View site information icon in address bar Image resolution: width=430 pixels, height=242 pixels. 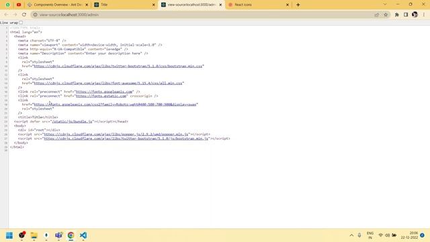pos(35,15)
